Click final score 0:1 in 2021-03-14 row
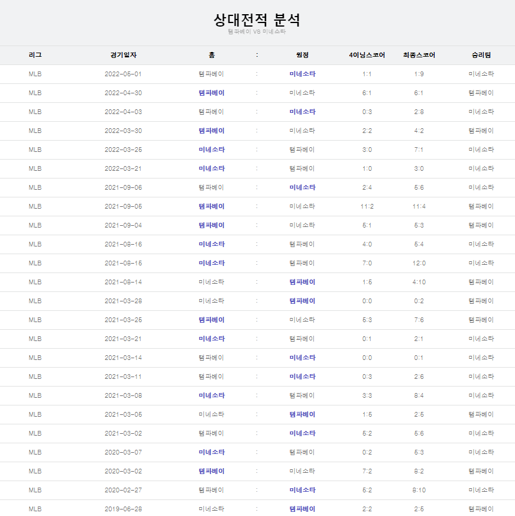 [x=419, y=358]
